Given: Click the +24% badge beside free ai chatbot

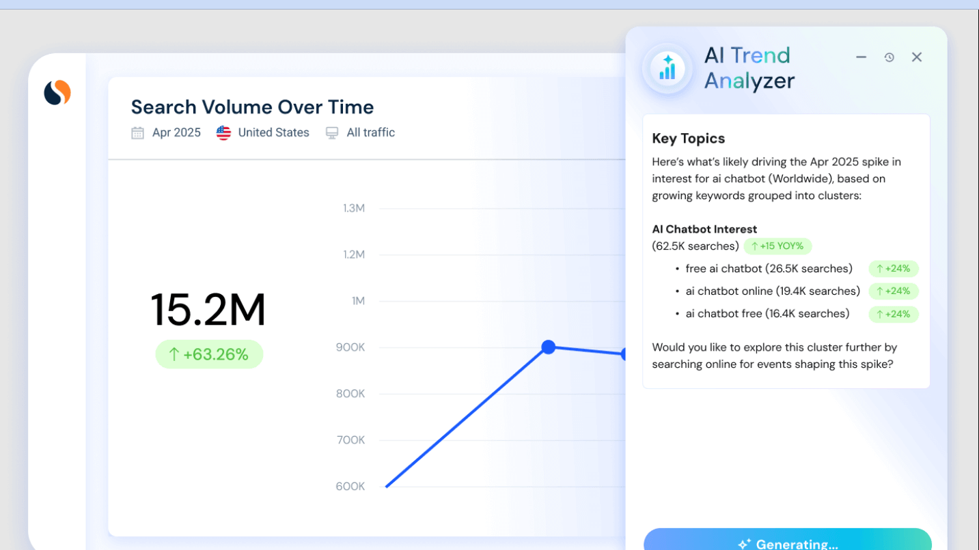Looking at the screenshot, I should [x=893, y=268].
